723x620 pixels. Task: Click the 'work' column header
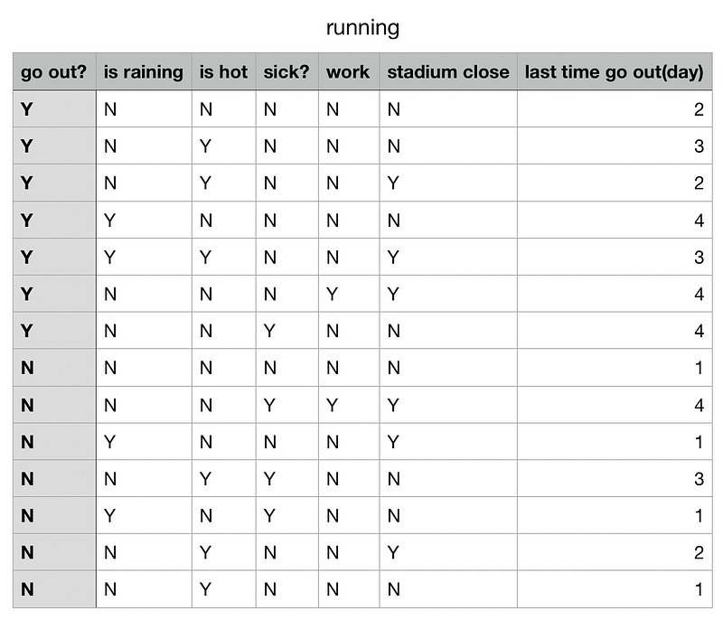[348, 72]
